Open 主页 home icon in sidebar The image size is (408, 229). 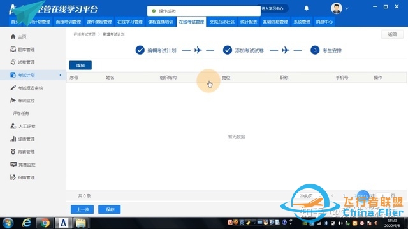[13, 36]
